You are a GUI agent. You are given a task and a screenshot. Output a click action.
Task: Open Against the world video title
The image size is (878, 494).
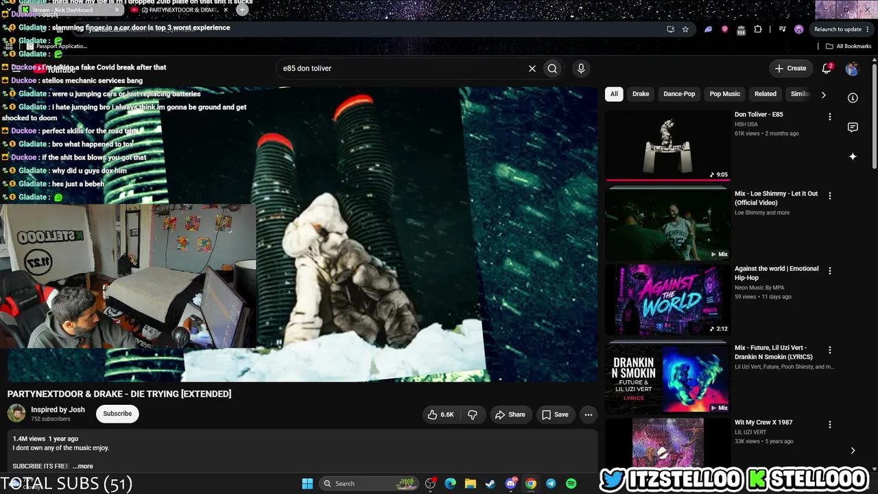pyautogui.click(x=776, y=273)
